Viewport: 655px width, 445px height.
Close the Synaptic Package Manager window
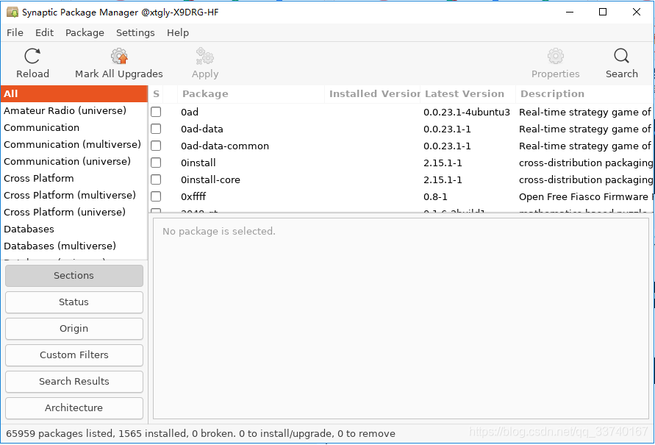click(x=637, y=12)
